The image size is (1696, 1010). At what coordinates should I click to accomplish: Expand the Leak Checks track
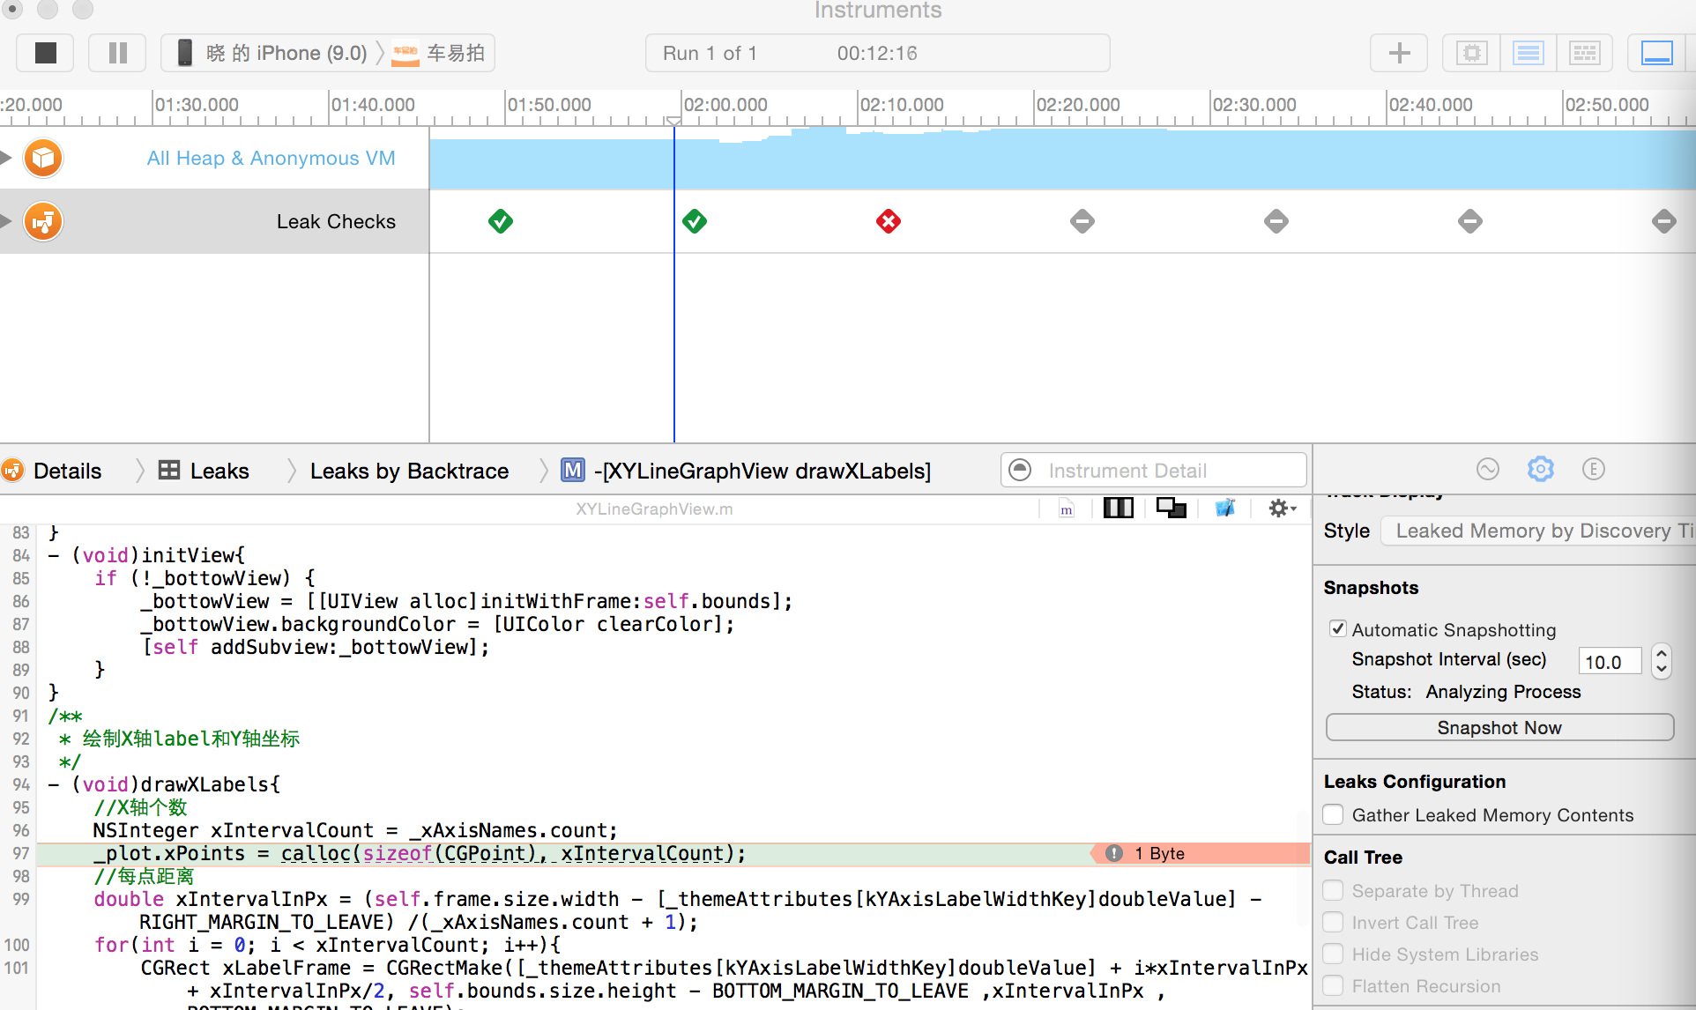(6, 221)
